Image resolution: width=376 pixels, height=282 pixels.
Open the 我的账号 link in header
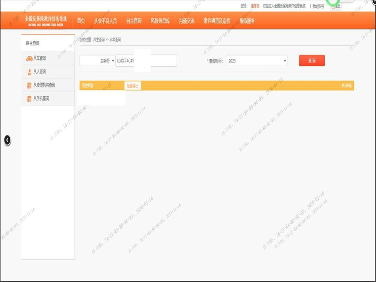[318, 6]
